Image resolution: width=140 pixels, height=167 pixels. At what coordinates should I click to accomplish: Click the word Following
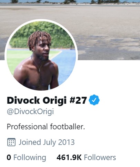(x=30, y=158)
